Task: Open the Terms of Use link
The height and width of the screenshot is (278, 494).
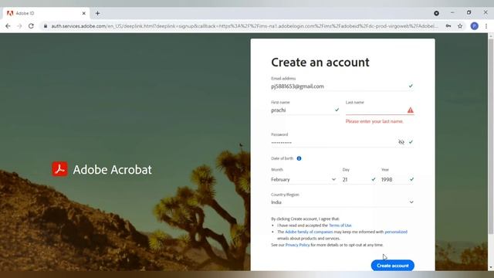Action: [340, 225]
